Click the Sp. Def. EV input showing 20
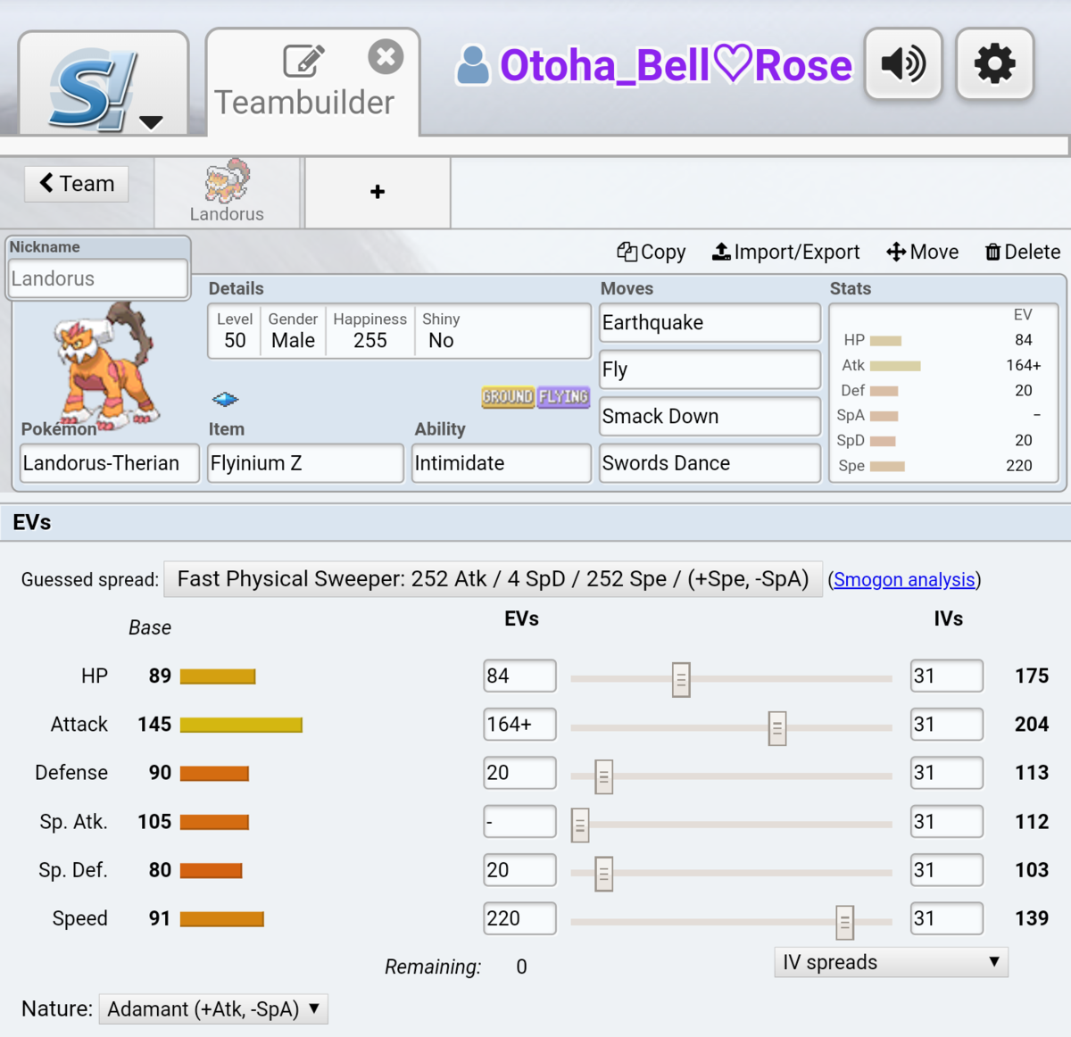Image resolution: width=1071 pixels, height=1037 pixels. coord(519,870)
